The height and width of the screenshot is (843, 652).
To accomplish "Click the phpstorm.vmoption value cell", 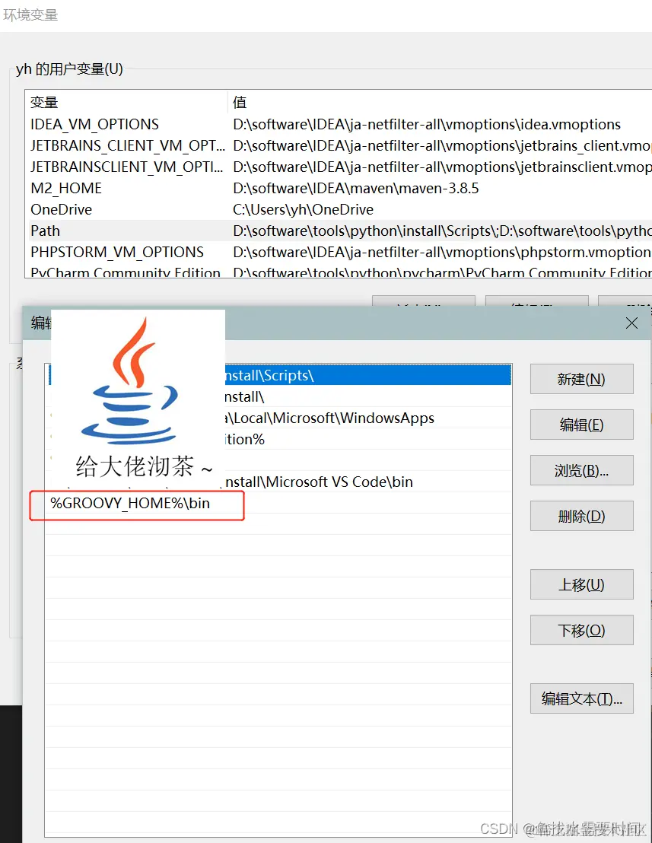I will click(x=440, y=252).
